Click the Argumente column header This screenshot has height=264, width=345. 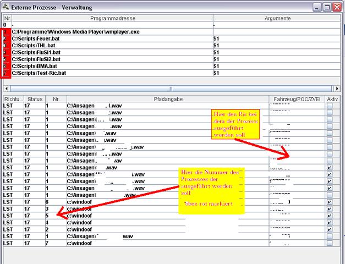277,18
